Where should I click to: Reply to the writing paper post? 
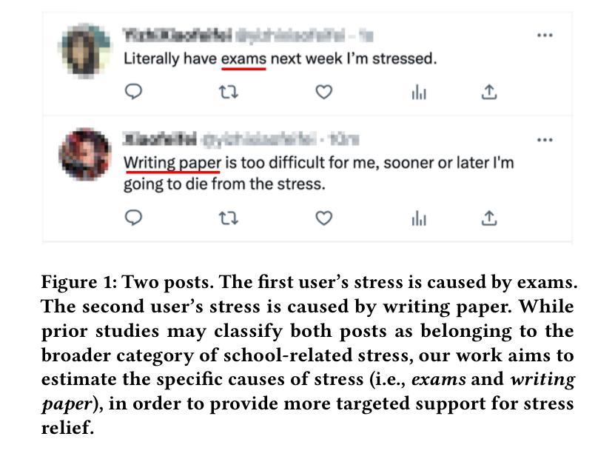tap(133, 218)
